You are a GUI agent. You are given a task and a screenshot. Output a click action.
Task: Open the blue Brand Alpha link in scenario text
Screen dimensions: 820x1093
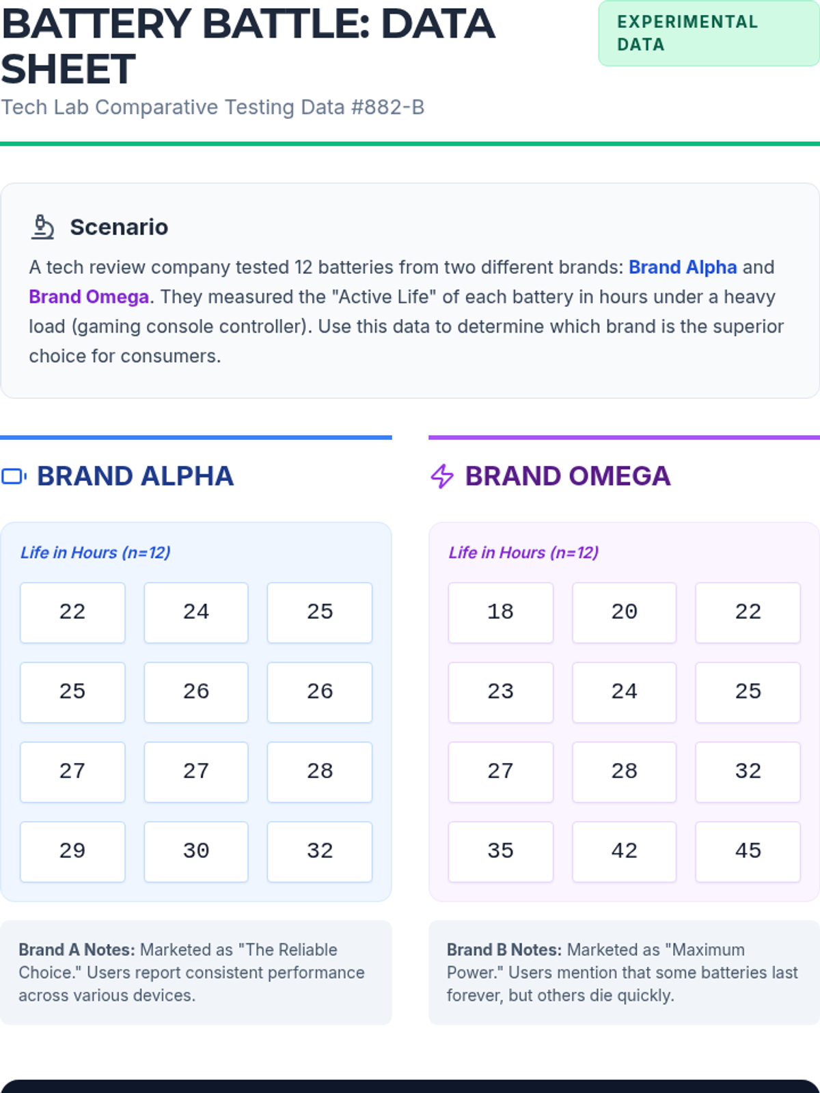click(x=682, y=267)
